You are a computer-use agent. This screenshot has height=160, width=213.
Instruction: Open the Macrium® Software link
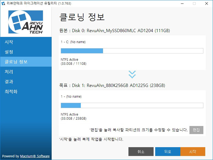point(35,156)
